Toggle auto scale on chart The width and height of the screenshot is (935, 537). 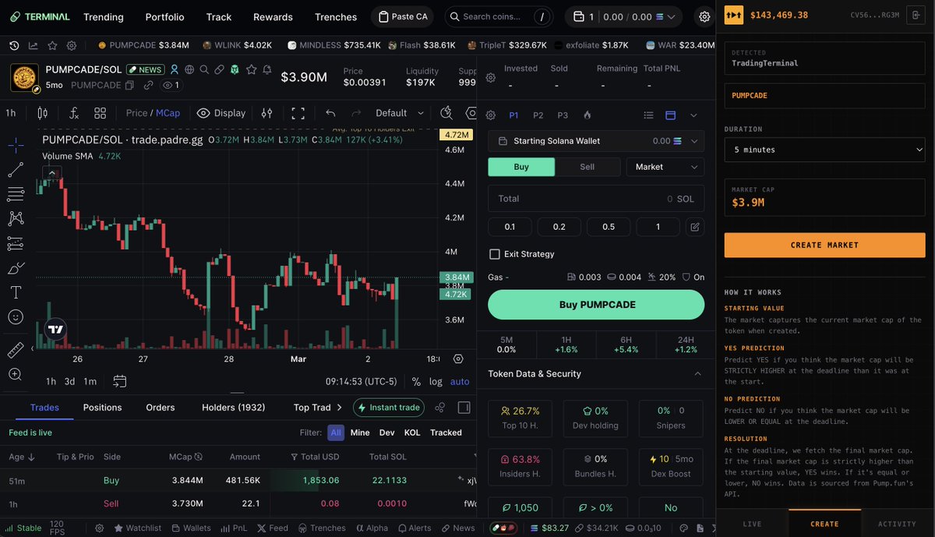[x=460, y=382]
